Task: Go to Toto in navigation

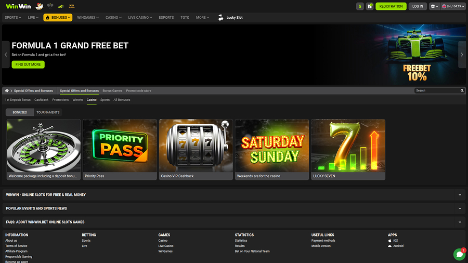Action: [x=185, y=18]
